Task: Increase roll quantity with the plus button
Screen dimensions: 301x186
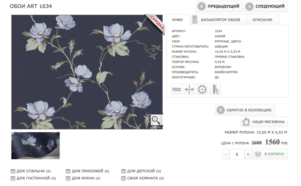Action: (x=248, y=154)
